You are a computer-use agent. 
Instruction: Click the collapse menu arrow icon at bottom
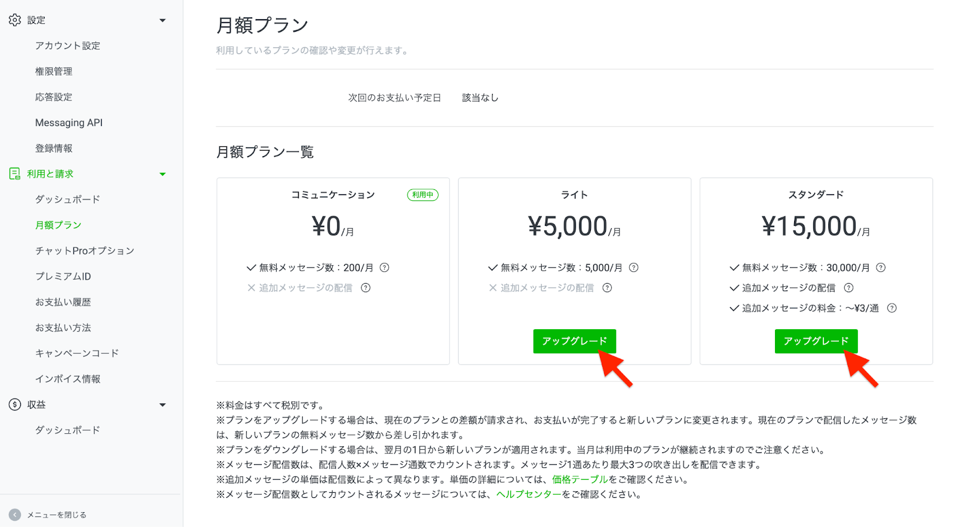[x=15, y=515]
